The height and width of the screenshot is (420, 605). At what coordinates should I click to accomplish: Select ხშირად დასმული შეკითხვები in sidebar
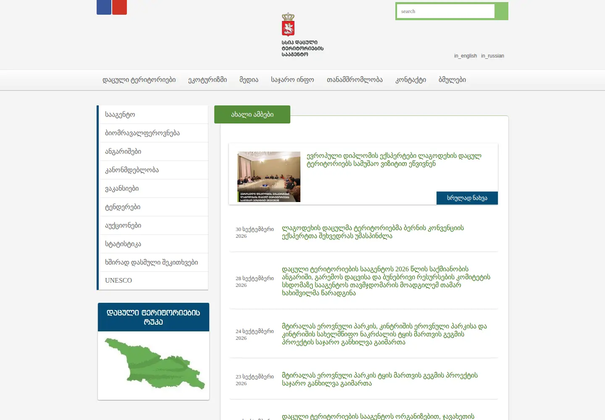tap(153, 262)
